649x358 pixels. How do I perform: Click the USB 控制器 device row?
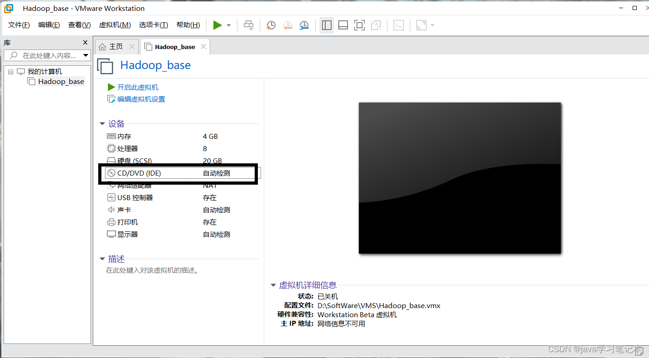182,198
